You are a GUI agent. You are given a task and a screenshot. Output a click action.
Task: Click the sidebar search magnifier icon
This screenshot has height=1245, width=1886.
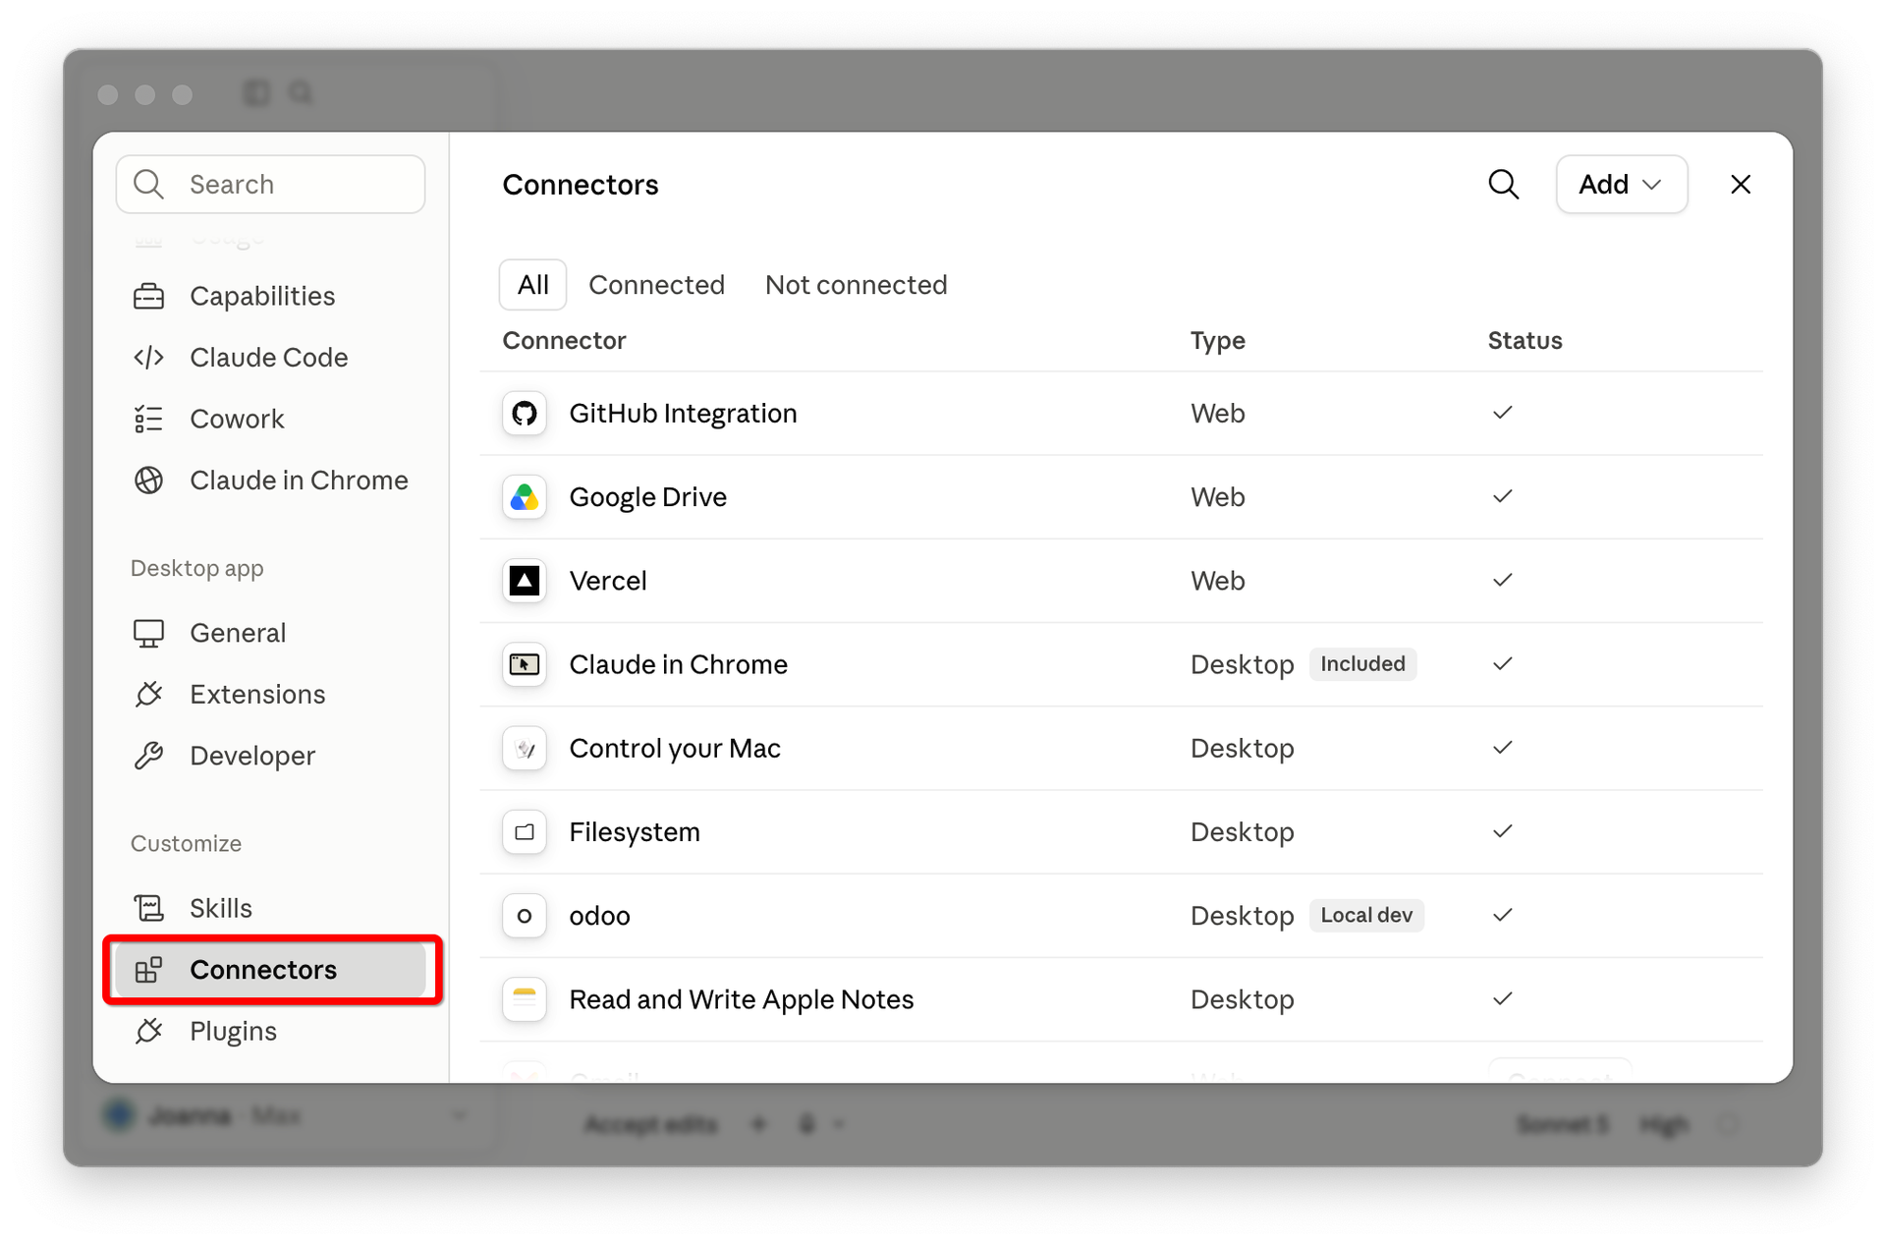click(x=148, y=184)
